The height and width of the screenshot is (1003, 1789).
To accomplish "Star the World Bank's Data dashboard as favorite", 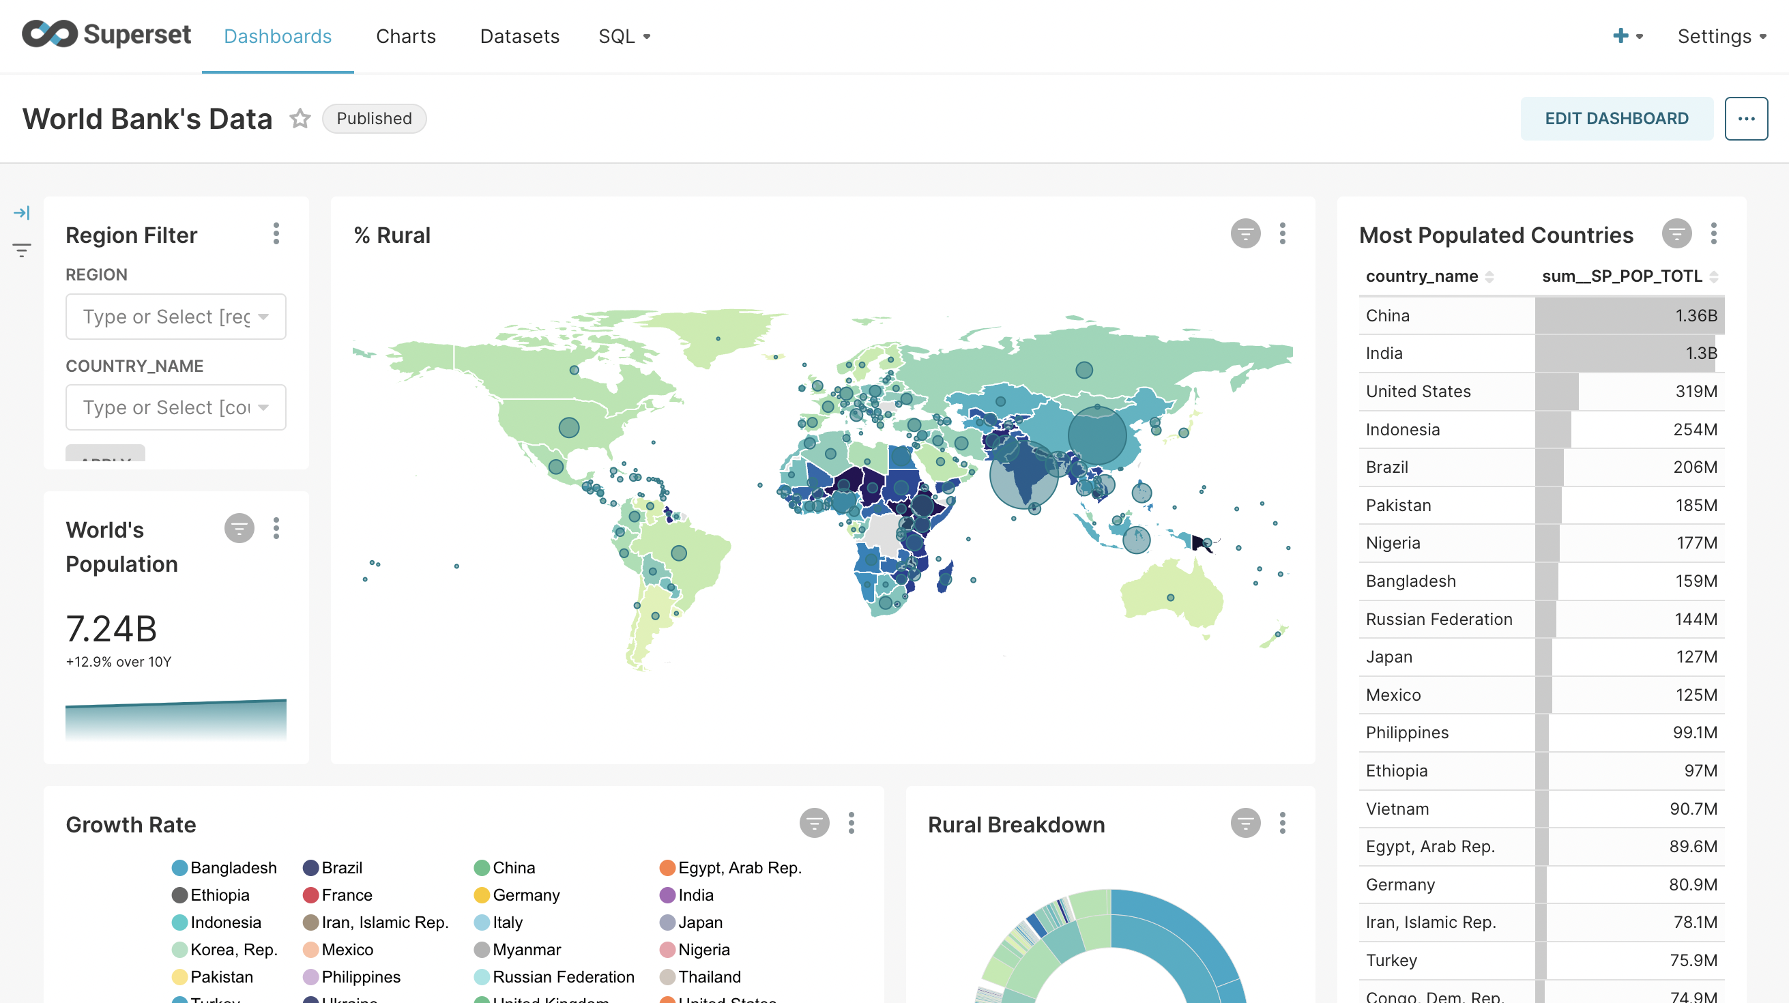I will point(300,119).
